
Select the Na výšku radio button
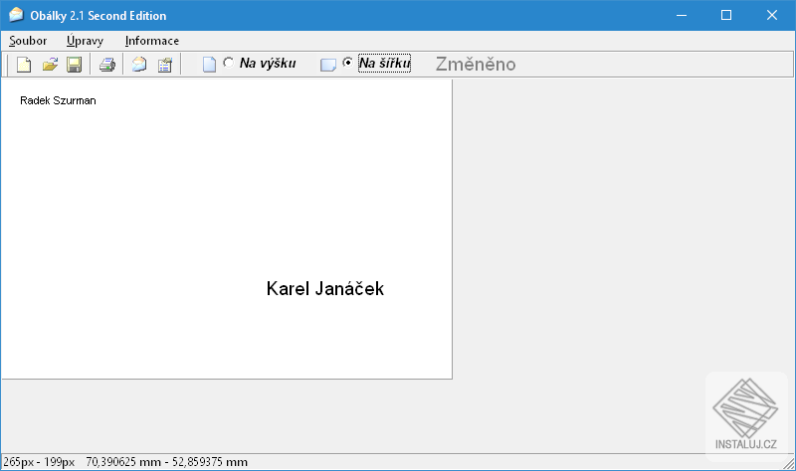tap(229, 63)
